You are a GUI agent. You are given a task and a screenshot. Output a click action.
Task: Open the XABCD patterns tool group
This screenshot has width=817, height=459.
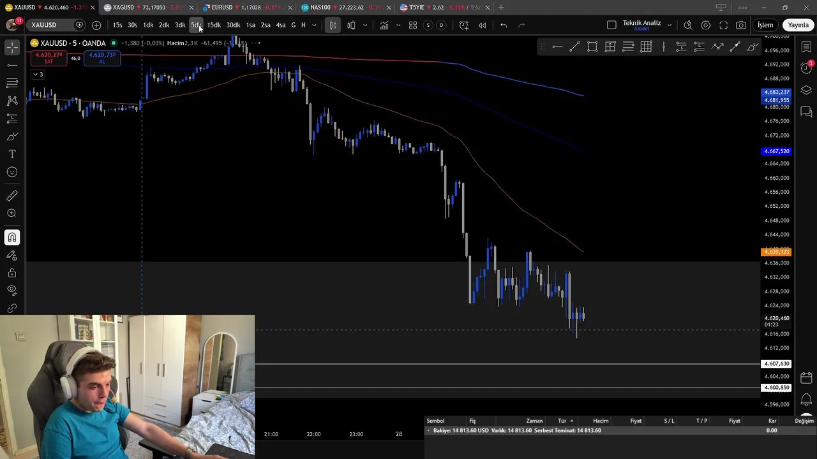pos(12,101)
